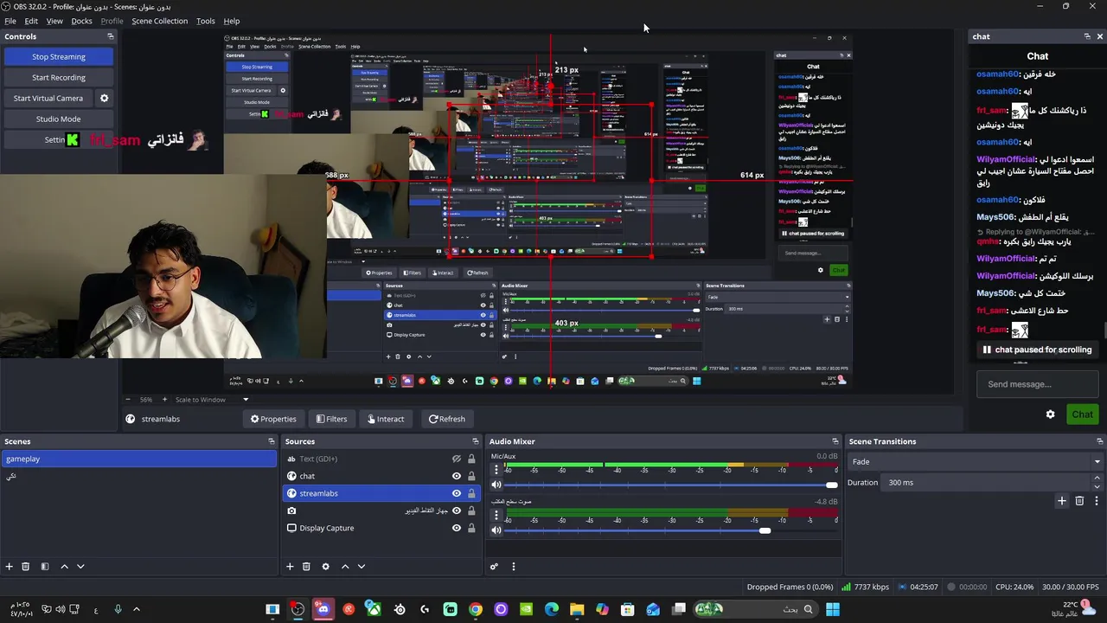Hide the video capture device source
Image resolution: width=1107 pixels, height=623 pixels.
457,511
